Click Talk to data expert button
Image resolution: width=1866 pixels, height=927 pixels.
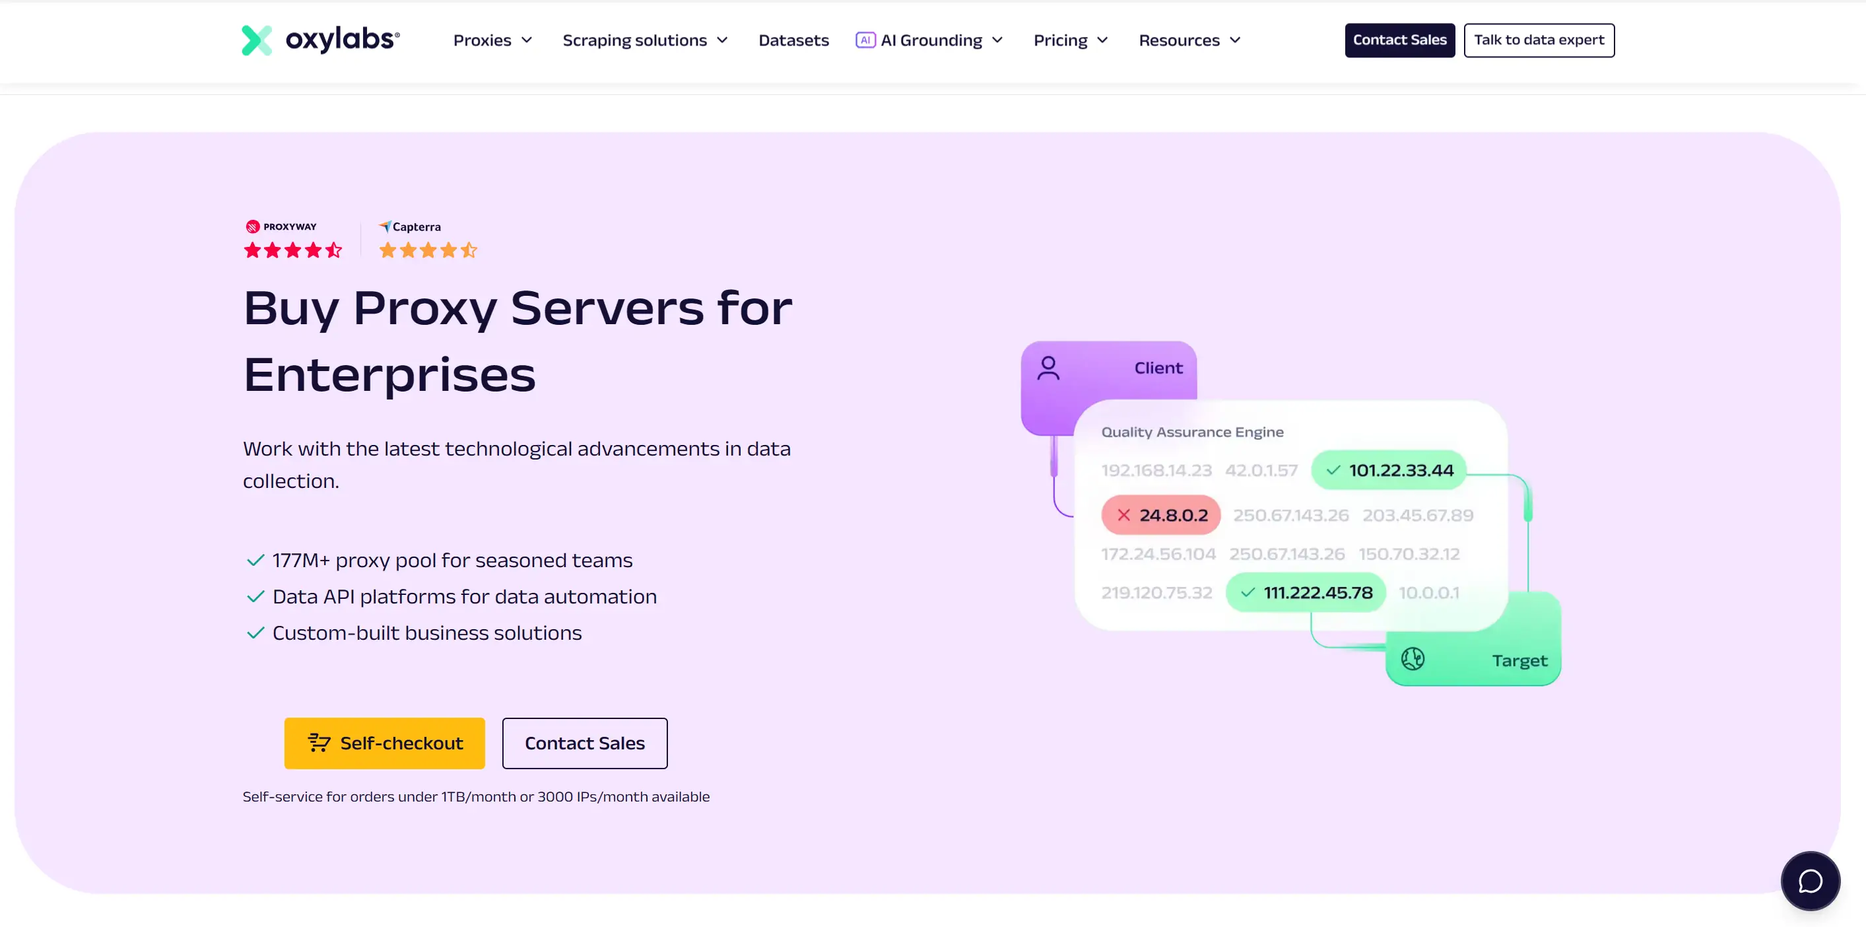[x=1539, y=40]
